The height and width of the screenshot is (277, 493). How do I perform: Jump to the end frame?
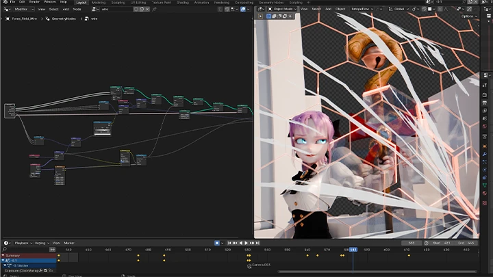click(x=257, y=243)
